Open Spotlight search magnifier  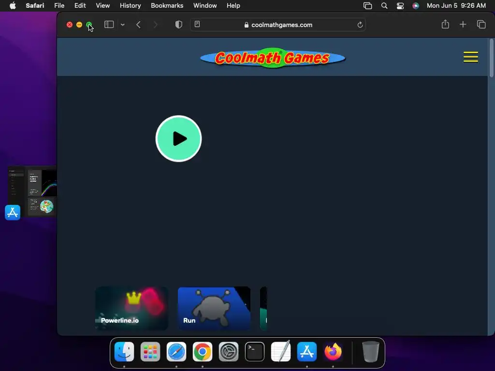coord(384,6)
